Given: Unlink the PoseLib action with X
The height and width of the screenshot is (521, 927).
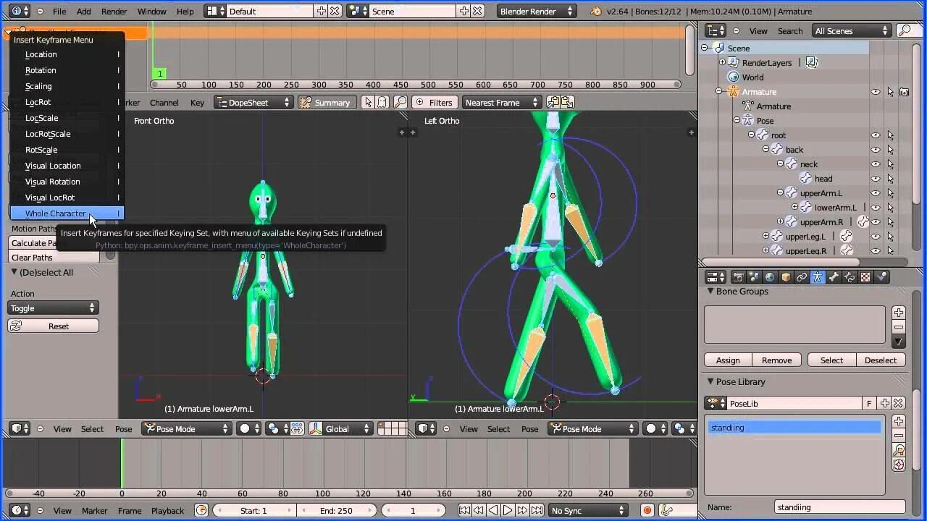Looking at the screenshot, I should [x=899, y=404].
